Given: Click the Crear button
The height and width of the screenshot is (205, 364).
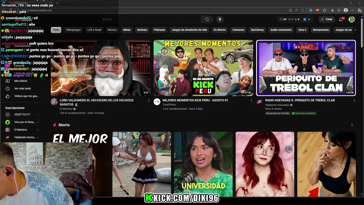Looking at the screenshot, I should pos(326,19).
